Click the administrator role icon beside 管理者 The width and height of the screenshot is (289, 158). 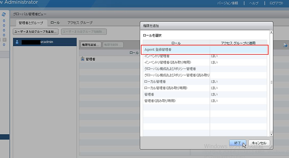coord(83,59)
